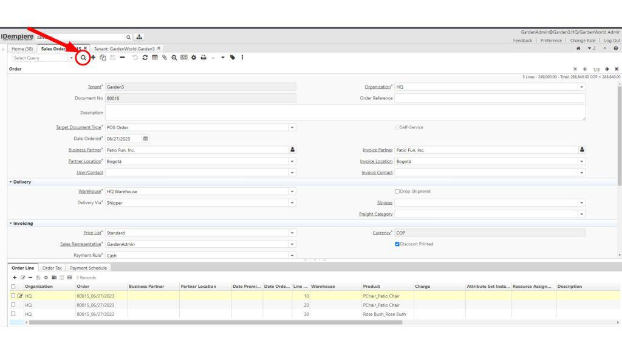Go to next record arrow
Viewport: 622px width, 349px height.
pyautogui.click(x=607, y=69)
